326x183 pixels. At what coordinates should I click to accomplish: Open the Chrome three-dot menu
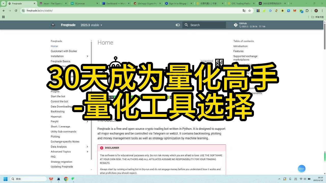[322, 11]
